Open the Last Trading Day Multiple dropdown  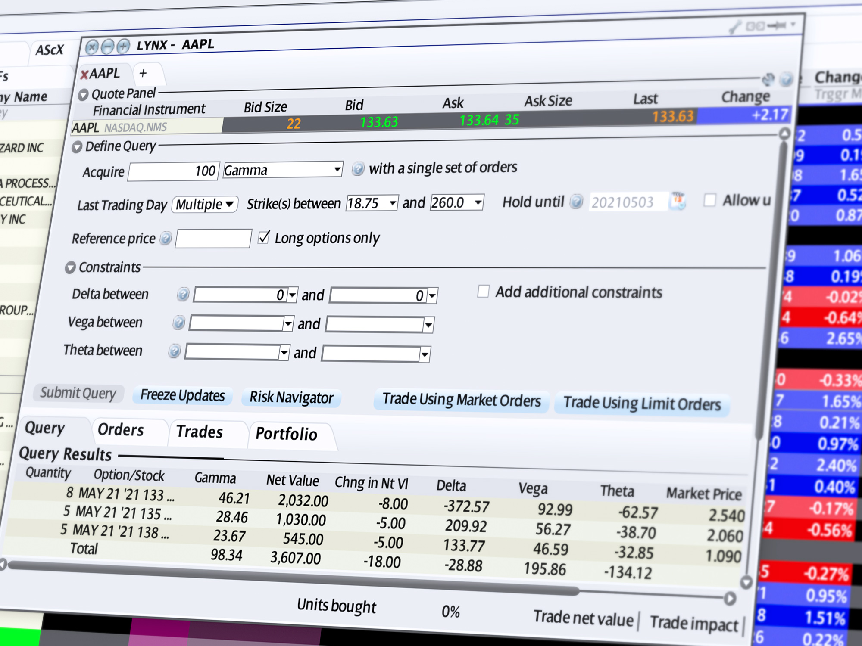pos(205,204)
